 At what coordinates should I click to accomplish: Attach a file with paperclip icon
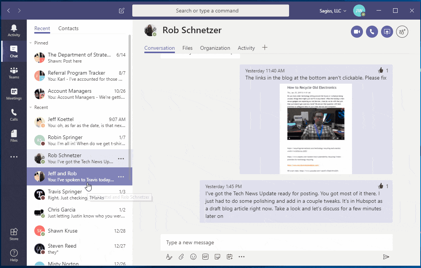point(181,257)
